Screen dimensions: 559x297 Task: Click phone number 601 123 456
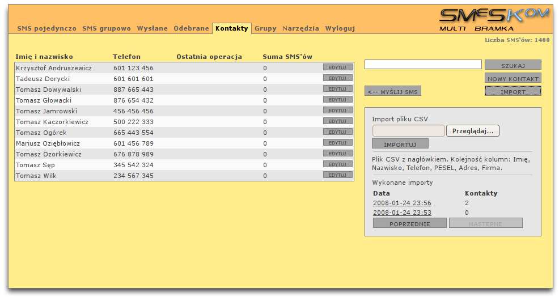pyautogui.click(x=133, y=68)
